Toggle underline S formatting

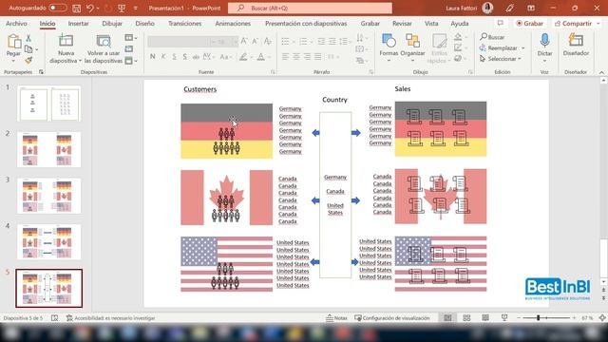pos(174,57)
